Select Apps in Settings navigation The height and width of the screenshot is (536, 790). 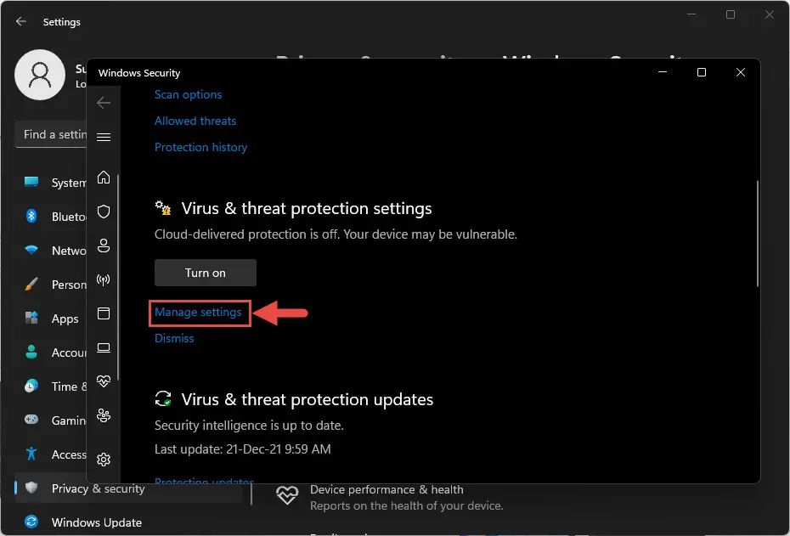click(x=50, y=319)
